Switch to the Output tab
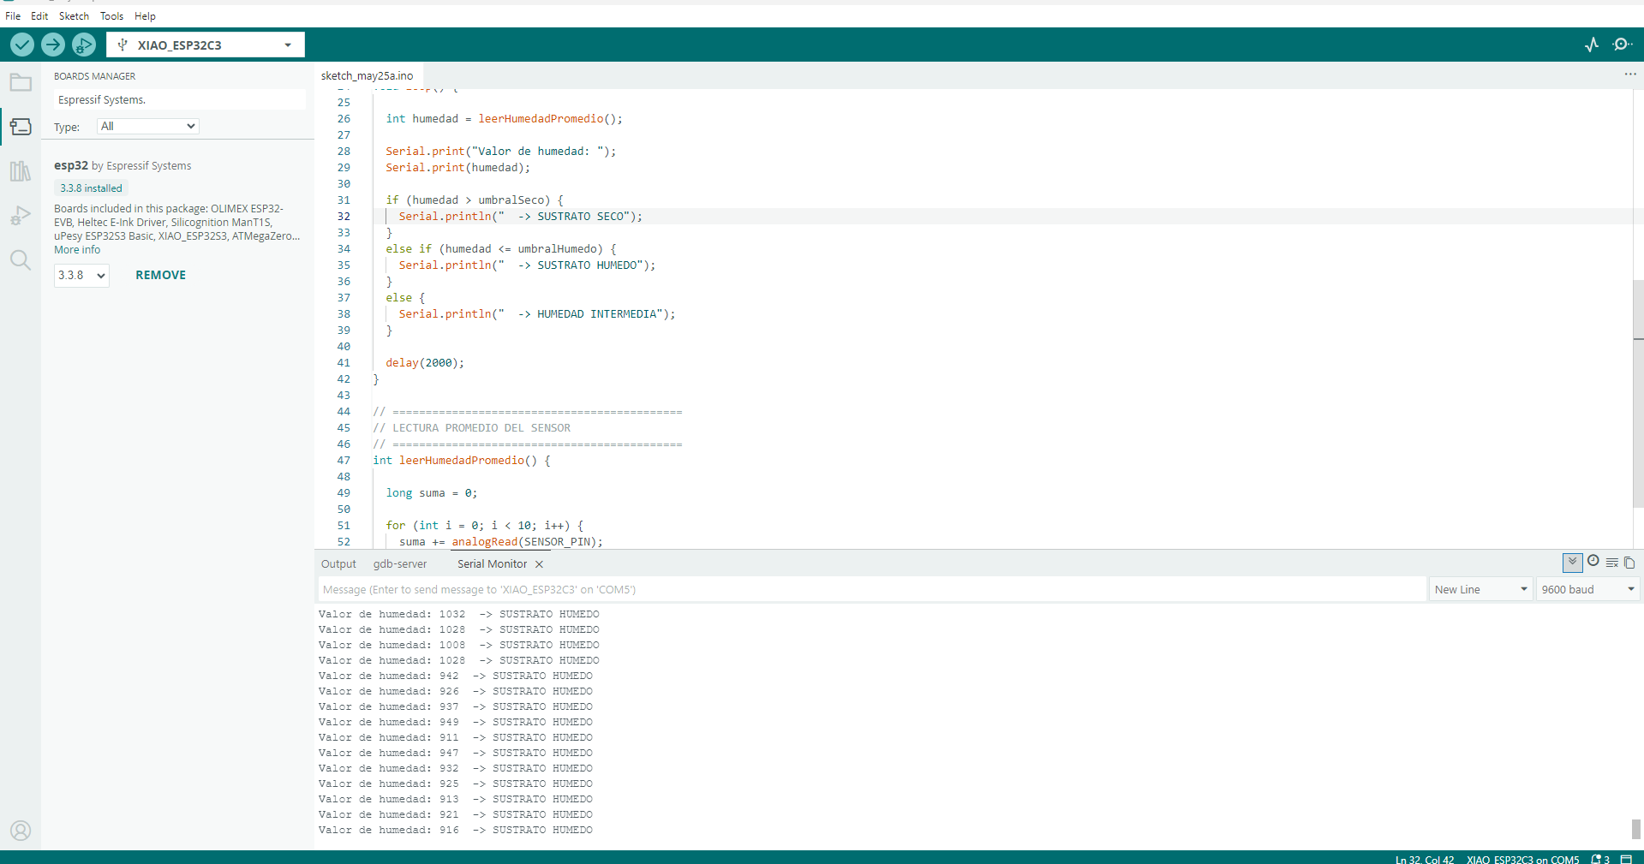 click(338, 564)
